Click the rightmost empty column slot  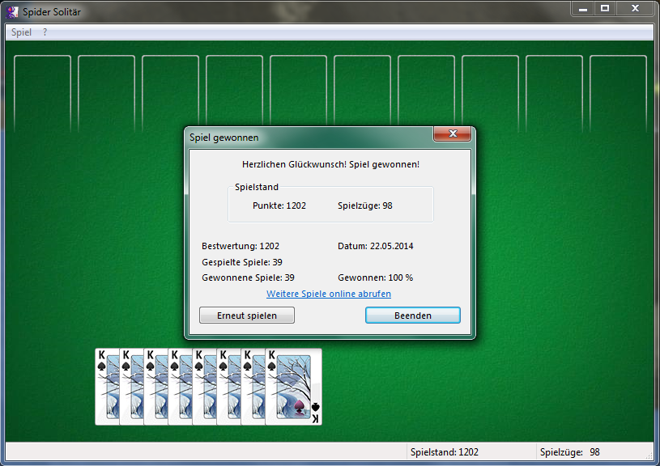[618, 93]
